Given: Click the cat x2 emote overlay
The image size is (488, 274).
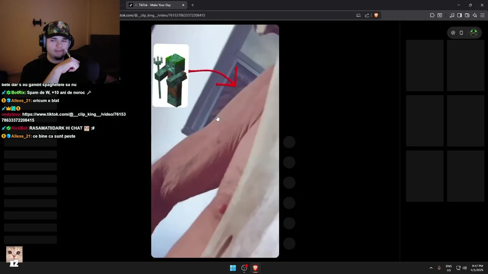Looking at the screenshot, I should coord(14,256).
